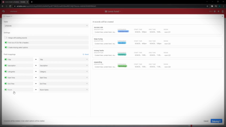The width and height of the screenshot is (226, 127).
Task: Open the account avatar icon
Action: click(x=222, y=11)
